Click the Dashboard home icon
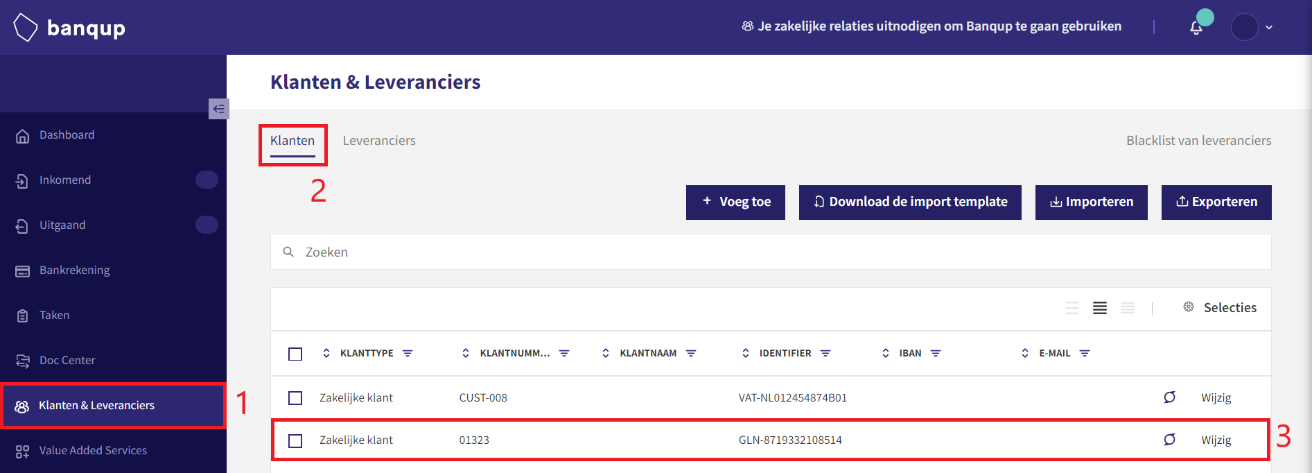The width and height of the screenshot is (1312, 473). pyautogui.click(x=22, y=136)
